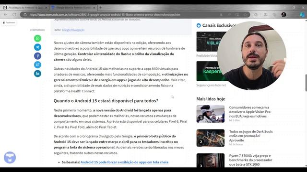Switch to the Atualização do Android 15 tab
Image resolution: width=307 pixels, height=172 pixels.
click(24, 8)
